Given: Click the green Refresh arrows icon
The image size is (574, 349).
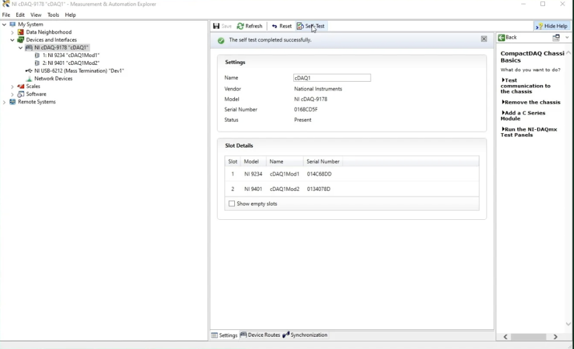Looking at the screenshot, I should pos(240,26).
